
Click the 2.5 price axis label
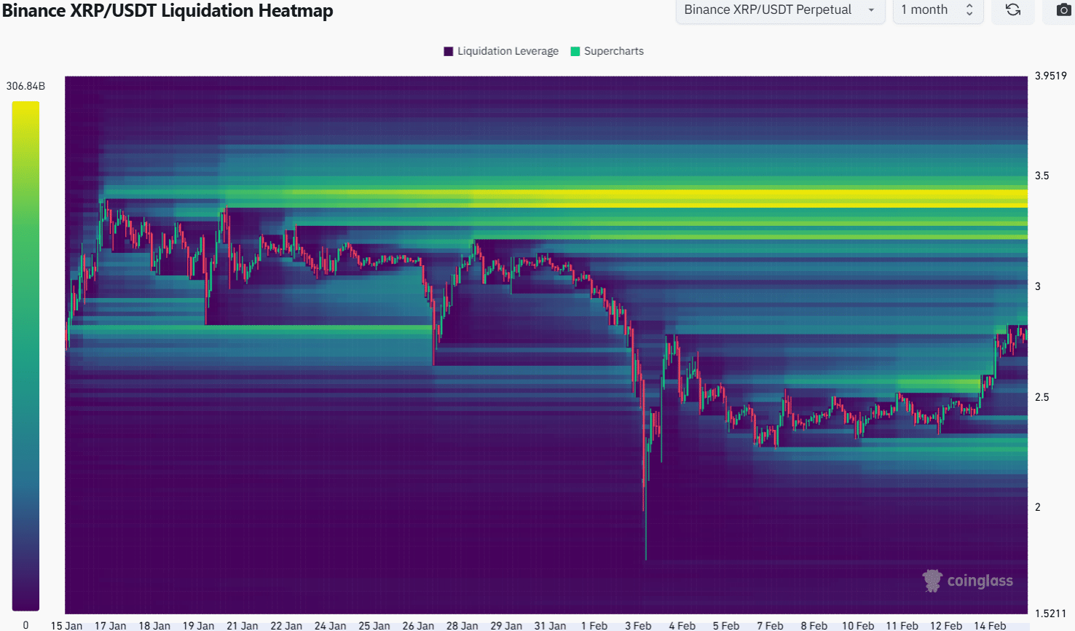pyautogui.click(x=1042, y=397)
